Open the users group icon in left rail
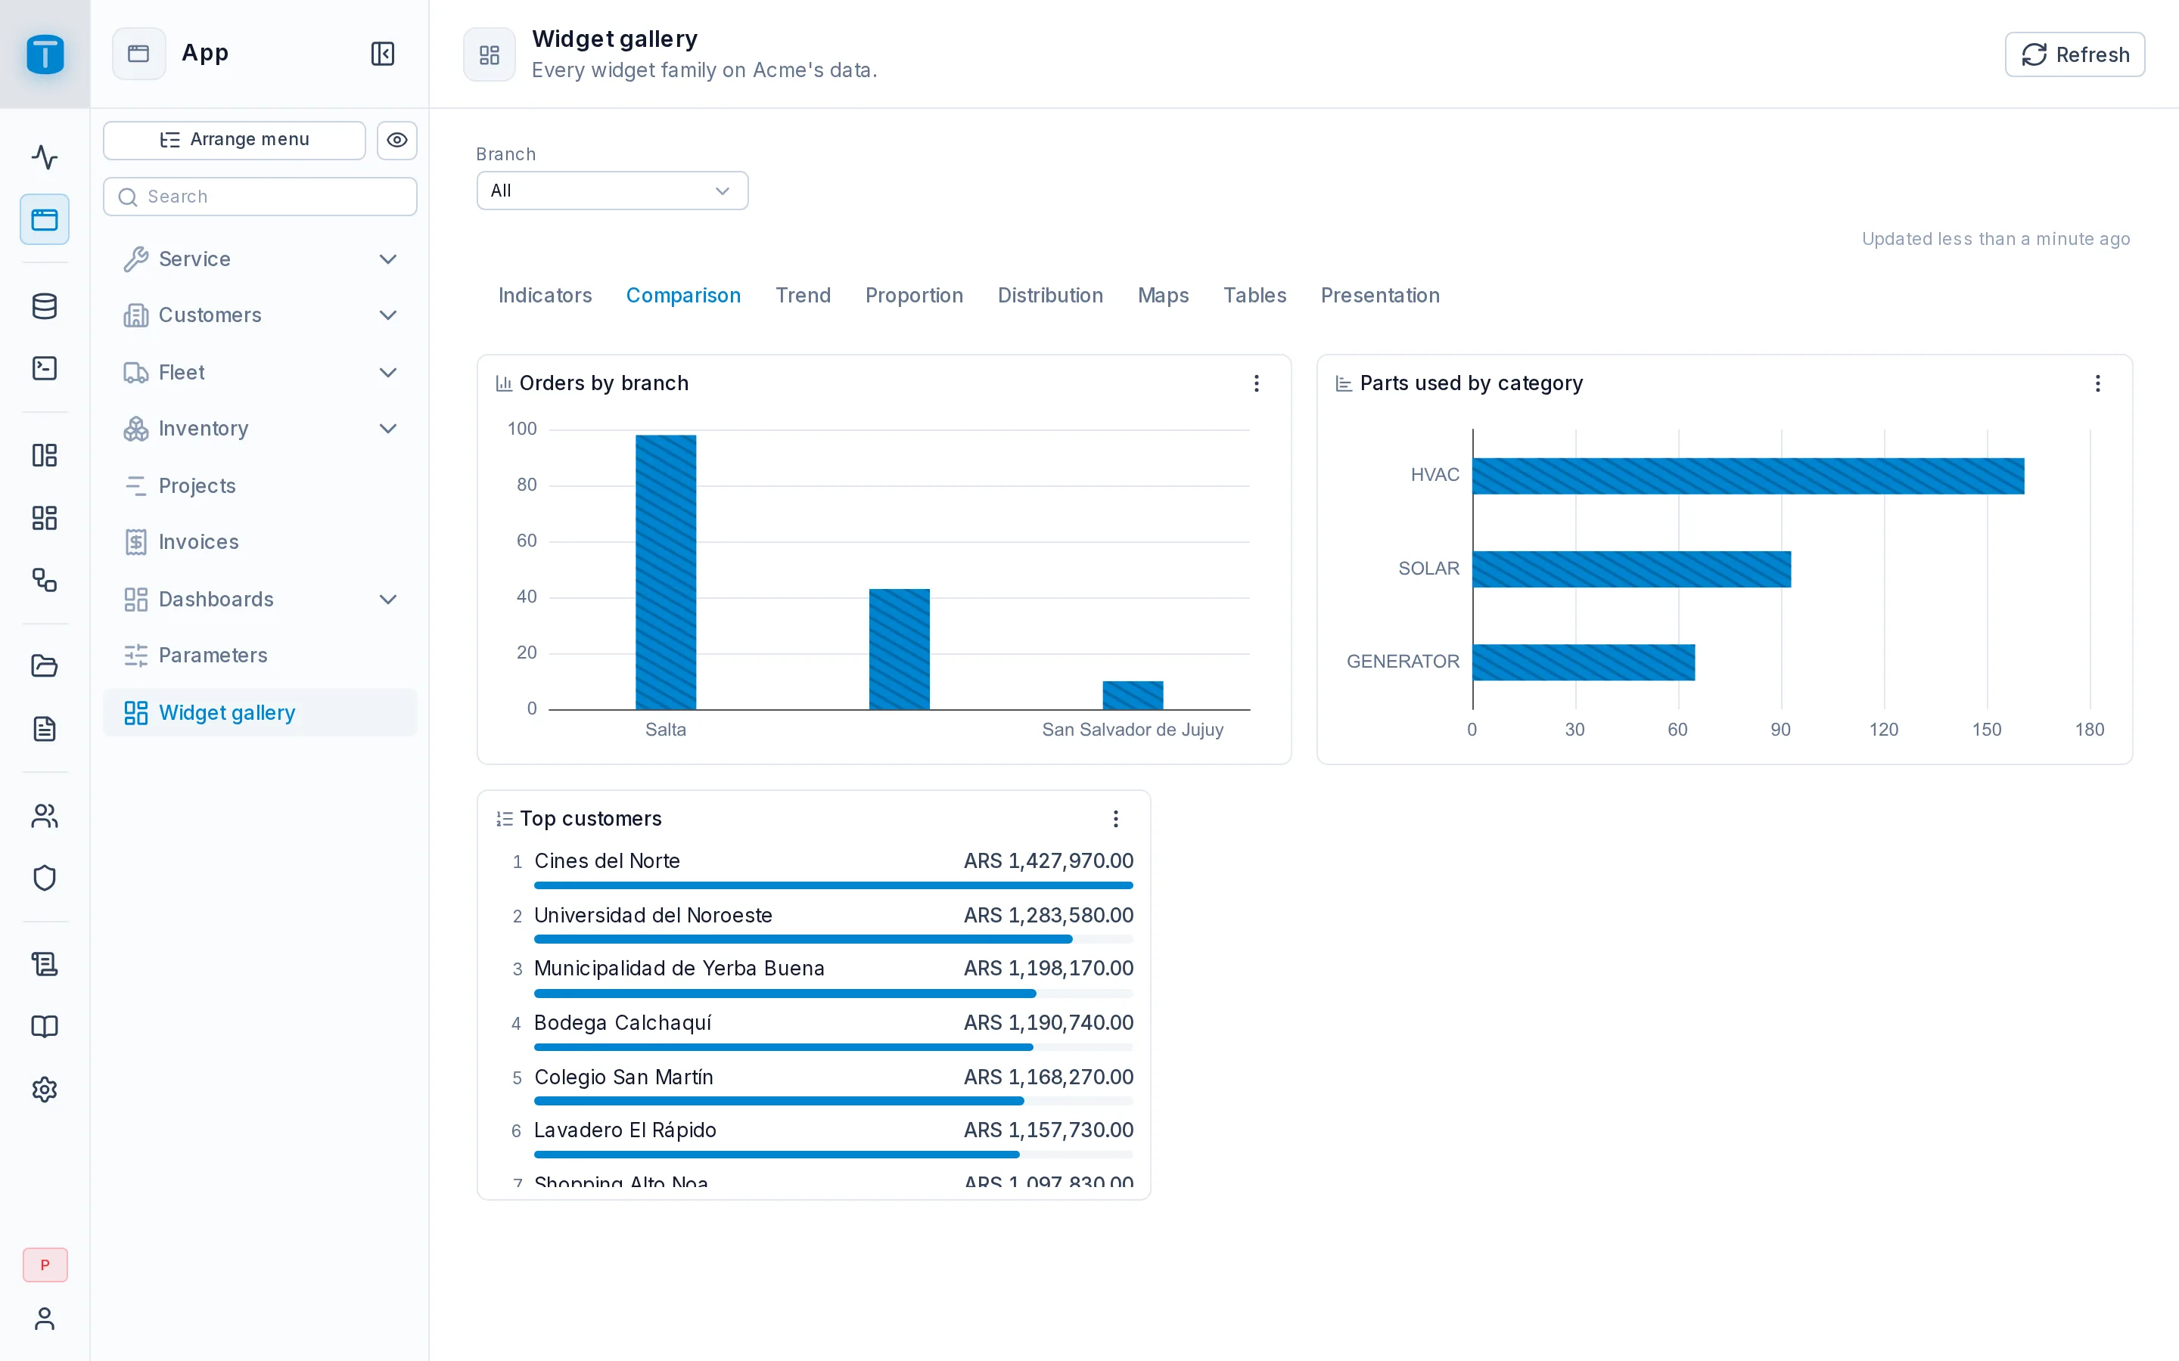 click(44, 816)
